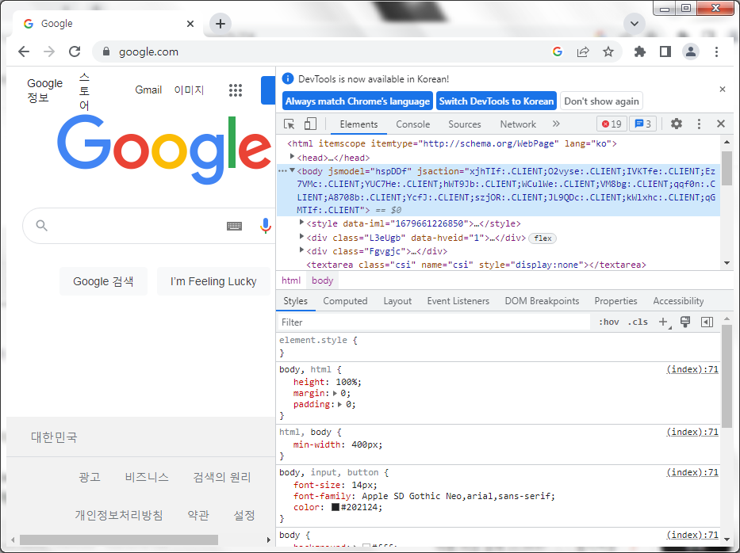Click the flex badge on L3eUgb div
Screen dimensions: 740x553
(x=543, y=238)
